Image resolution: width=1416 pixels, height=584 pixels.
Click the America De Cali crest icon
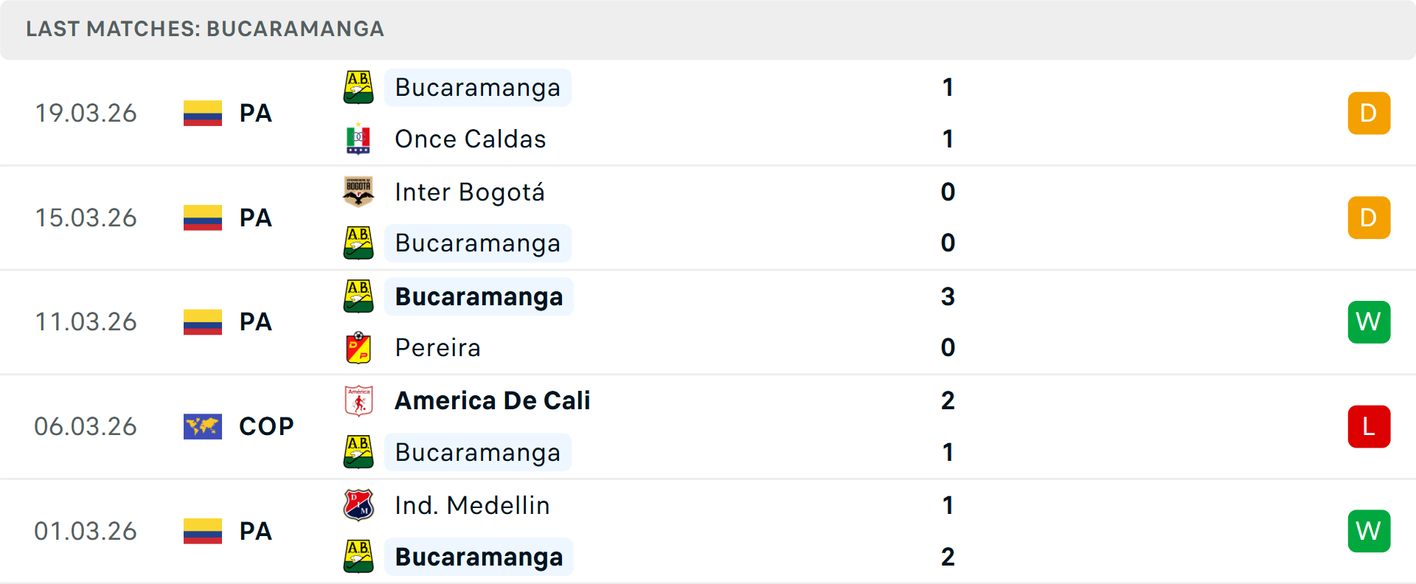tap(358, 400)
